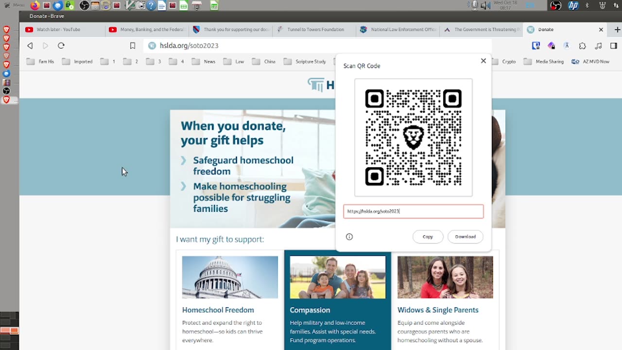Click the purple padlock extension icon
Viewport: 622px width, 350px height.
pyautogui.click(x=552, y=46)
